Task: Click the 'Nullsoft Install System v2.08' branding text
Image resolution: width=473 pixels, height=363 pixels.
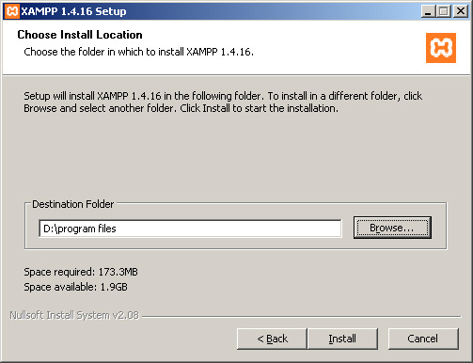Action: 74,315
